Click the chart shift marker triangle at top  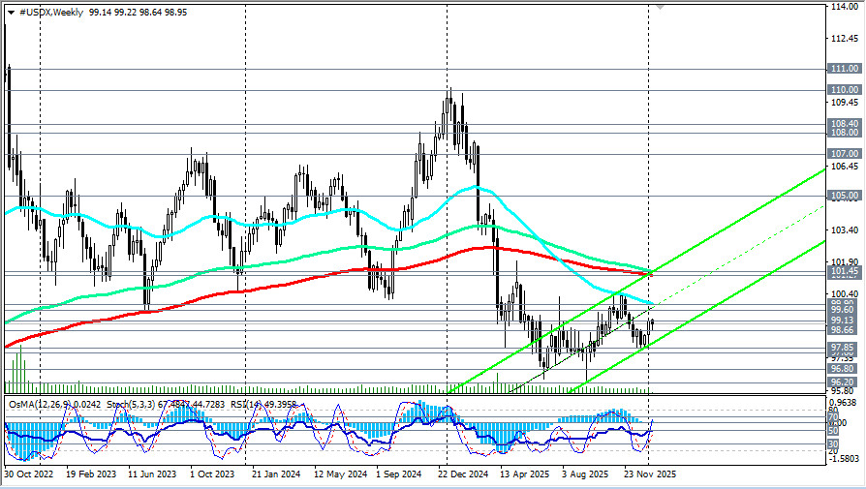660,7
